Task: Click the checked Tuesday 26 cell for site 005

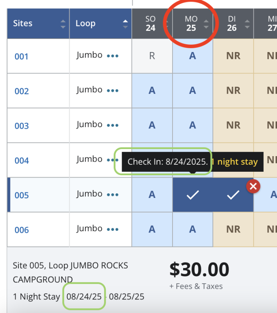Action: click(x=233, y=195)
